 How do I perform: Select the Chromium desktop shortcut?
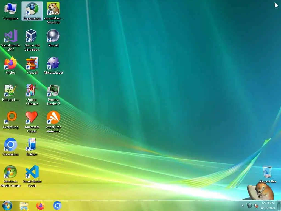11,147
